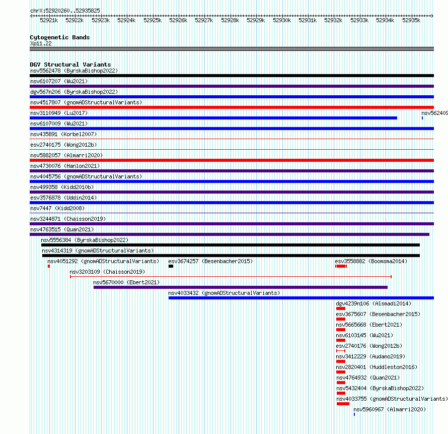Image resolution: width=448 pixels, height=434 pixels.
Task: Click the nsv4763515 (Quan2021) variant label
Action: point(62,229)
